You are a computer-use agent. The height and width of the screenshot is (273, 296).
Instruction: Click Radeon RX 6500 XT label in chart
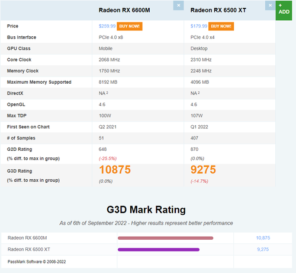coord(29,249)
